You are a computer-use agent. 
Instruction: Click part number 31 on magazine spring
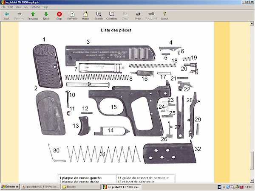point(102,154)
